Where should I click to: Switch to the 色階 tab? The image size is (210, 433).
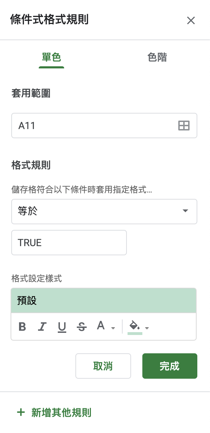pos(157,57)
